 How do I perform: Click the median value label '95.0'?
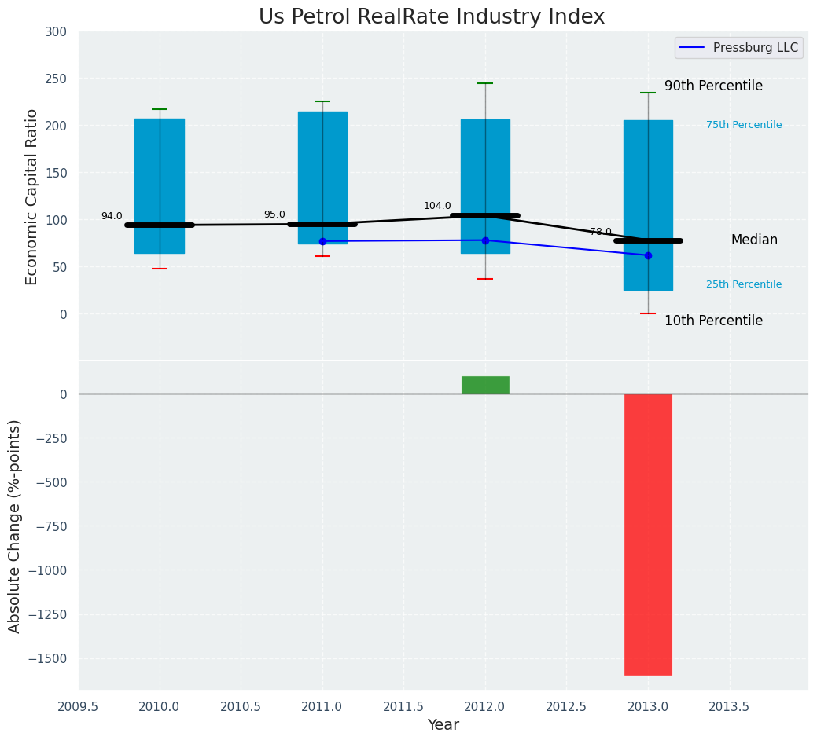(x=274, y=214)
